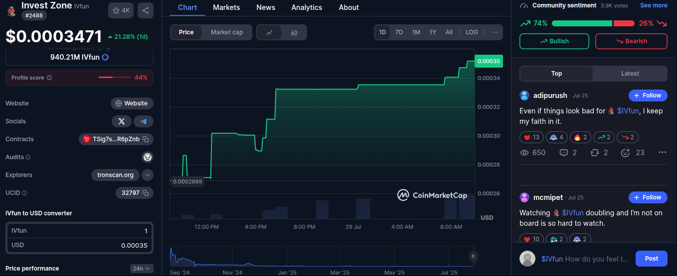Click the Profile score progress bar
This screenshot has height=276, width=677.
(x=115, y=78)
